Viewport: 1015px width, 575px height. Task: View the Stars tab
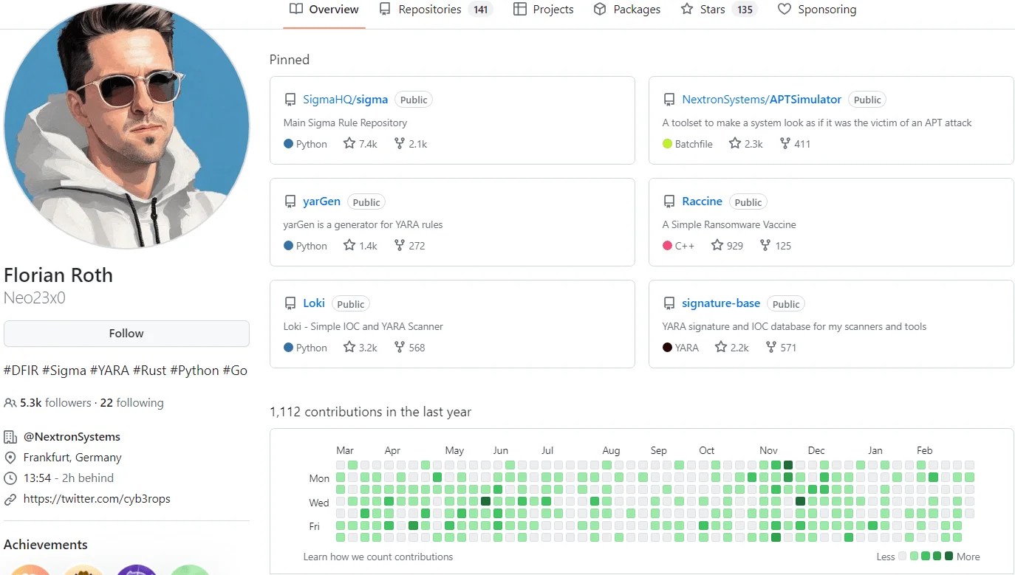tap(719, 10)
